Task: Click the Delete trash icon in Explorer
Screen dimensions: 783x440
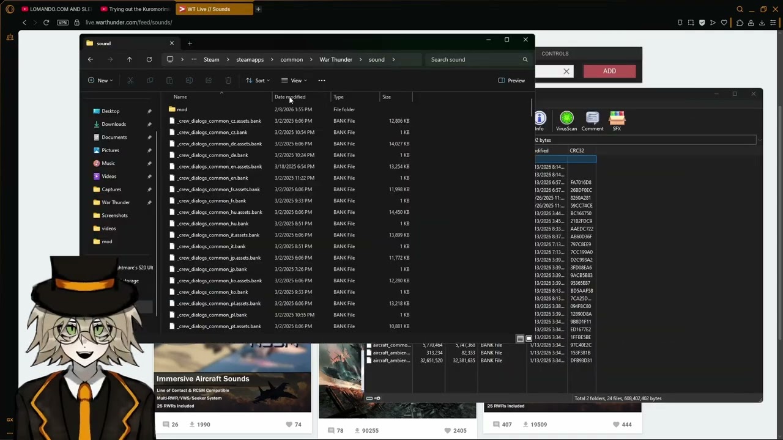Action: [228, 81]
